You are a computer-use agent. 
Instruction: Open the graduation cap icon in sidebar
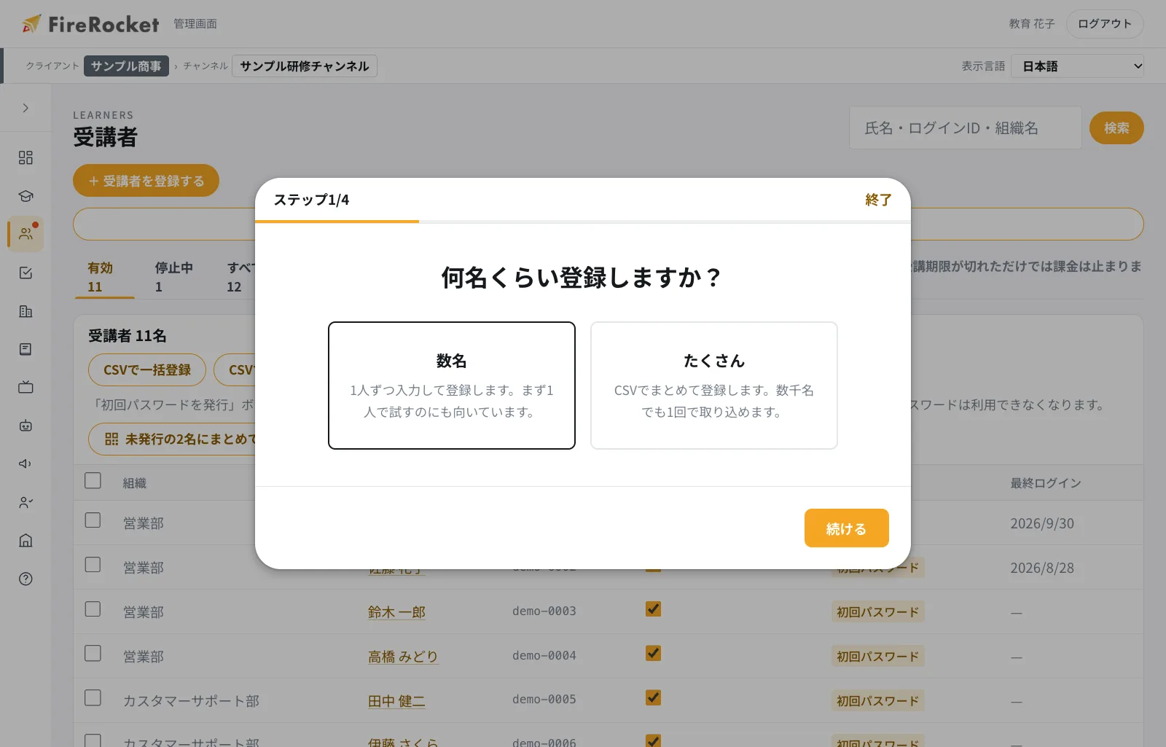tap(26, 196)
